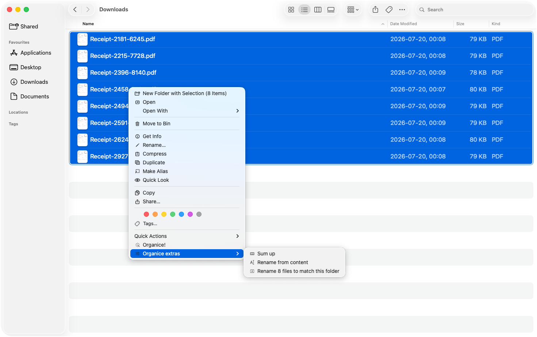The image size is (537, 337).
Task: Apply the green tag colour
Action: [x=173, y=214]
